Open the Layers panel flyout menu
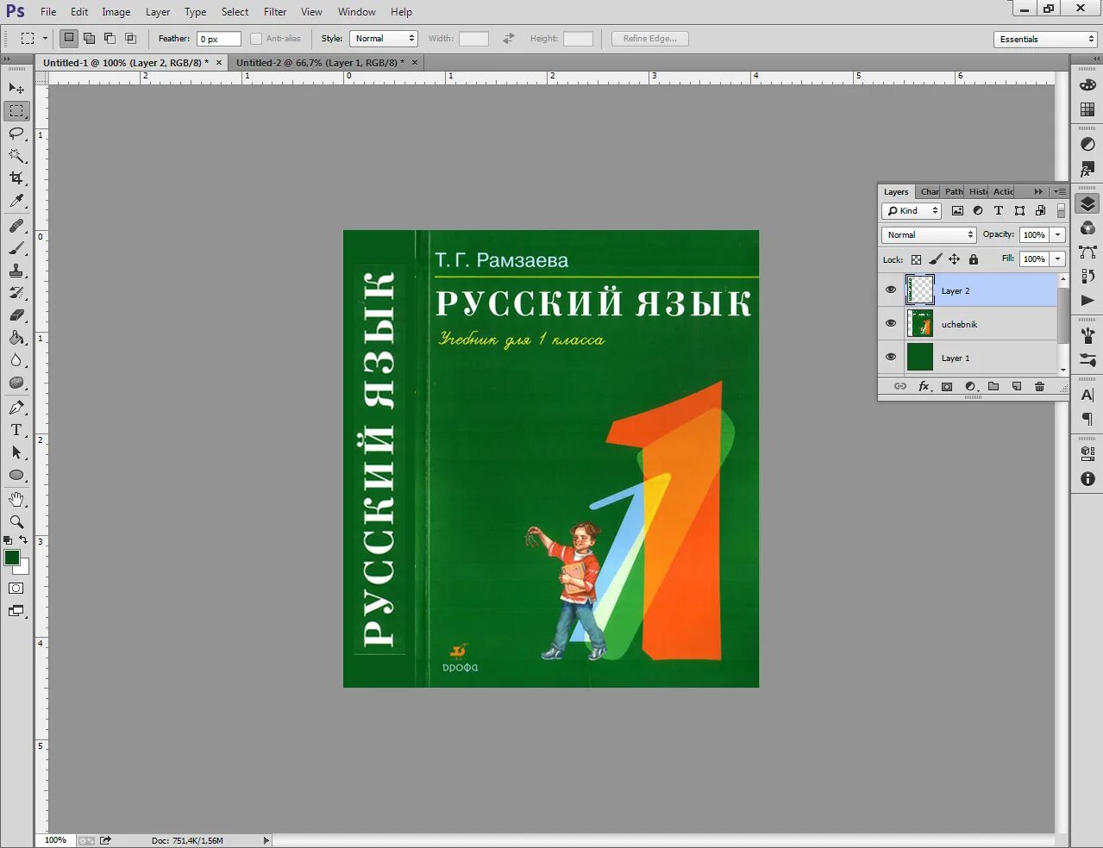This screenshot has width=1103, height=848. [x=1061, y=191]
